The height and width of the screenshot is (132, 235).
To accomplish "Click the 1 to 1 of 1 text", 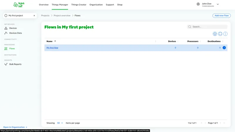I will (192, 123).
